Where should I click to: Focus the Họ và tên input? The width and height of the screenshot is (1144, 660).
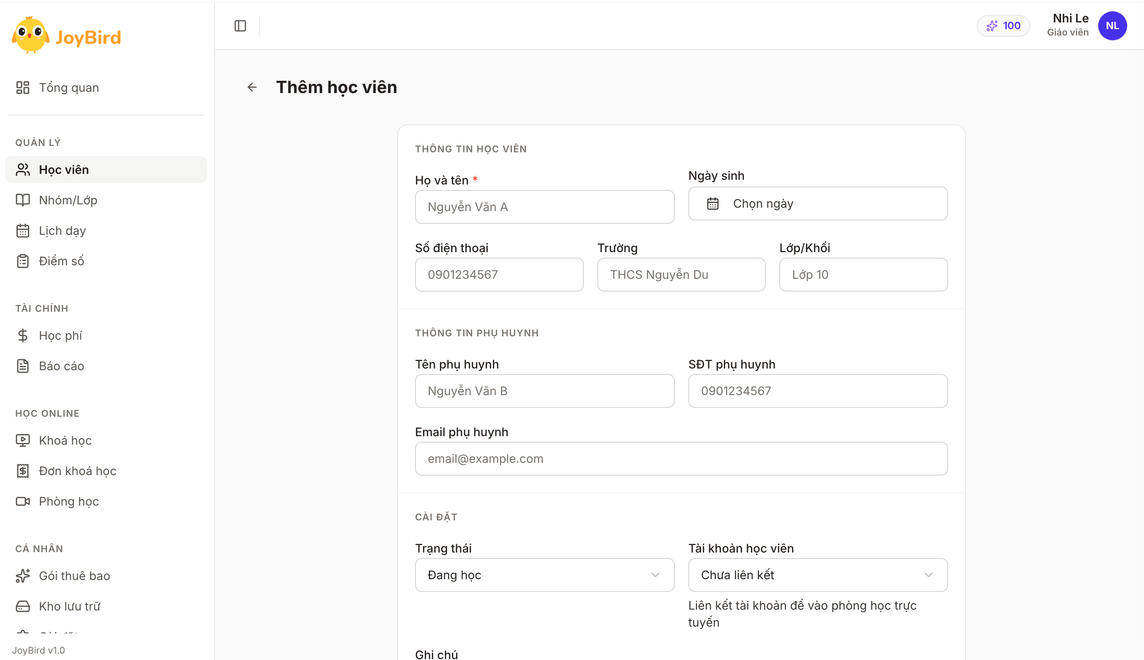click(544, 207)
